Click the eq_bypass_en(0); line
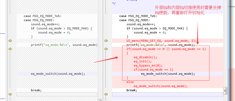 (x=148, y=65)
